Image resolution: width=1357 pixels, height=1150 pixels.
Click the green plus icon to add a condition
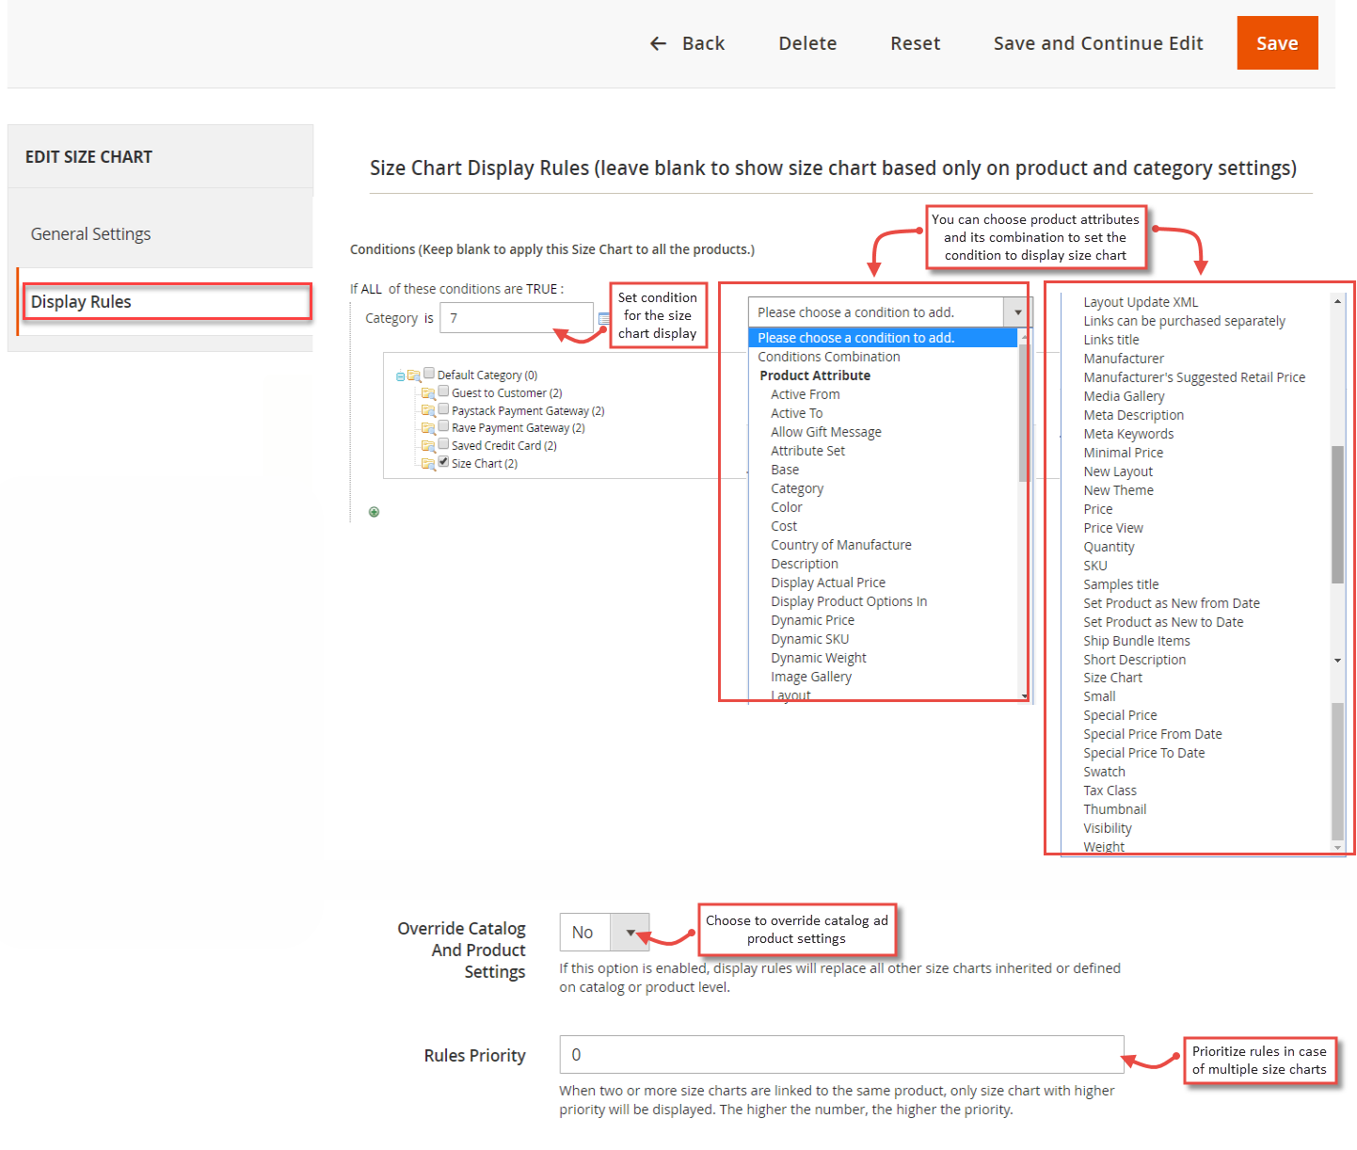374,512
